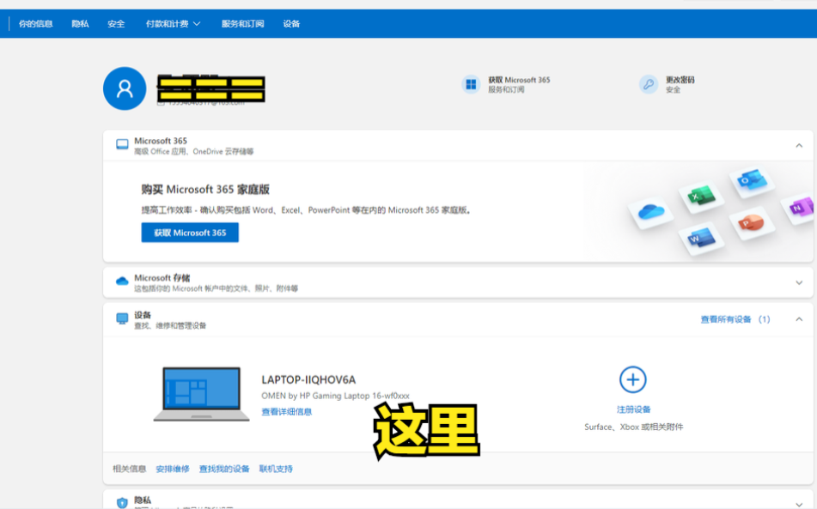Click the privacy shield icon
Viewport: 817px width, 509px height.
point(122,503)
